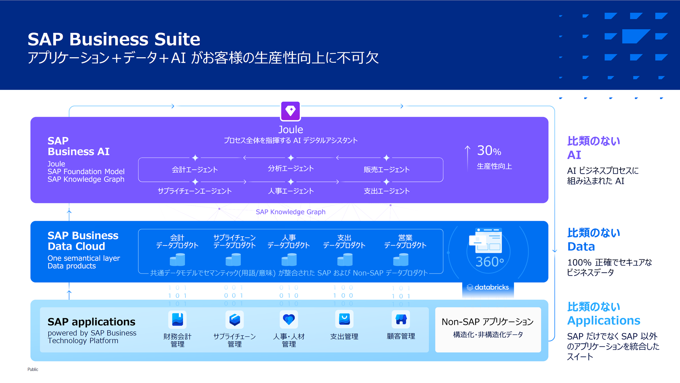Click the SAP Business Suite slide title
The width and height of the screenshot is (680, 383).
(x=114, y=39)
